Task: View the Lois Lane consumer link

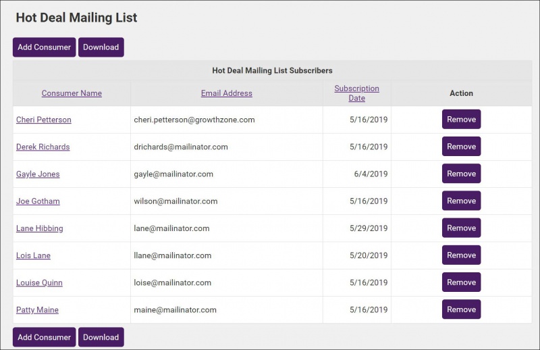Action: coord(33,255)
